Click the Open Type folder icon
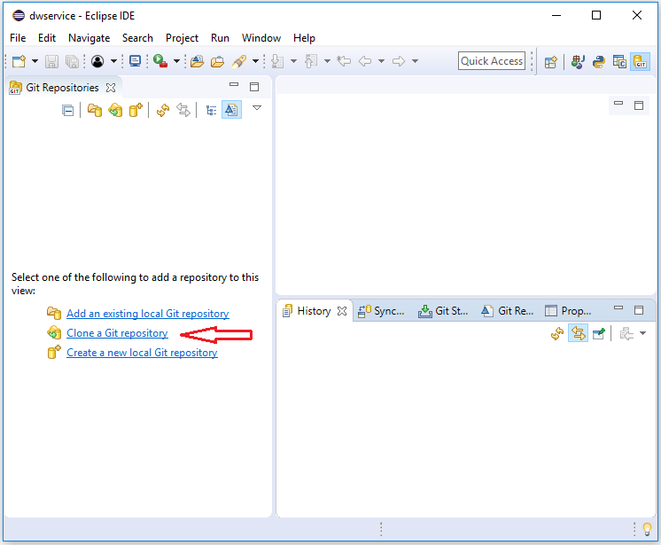The image size is (661, 545). (x=197, y=61)
